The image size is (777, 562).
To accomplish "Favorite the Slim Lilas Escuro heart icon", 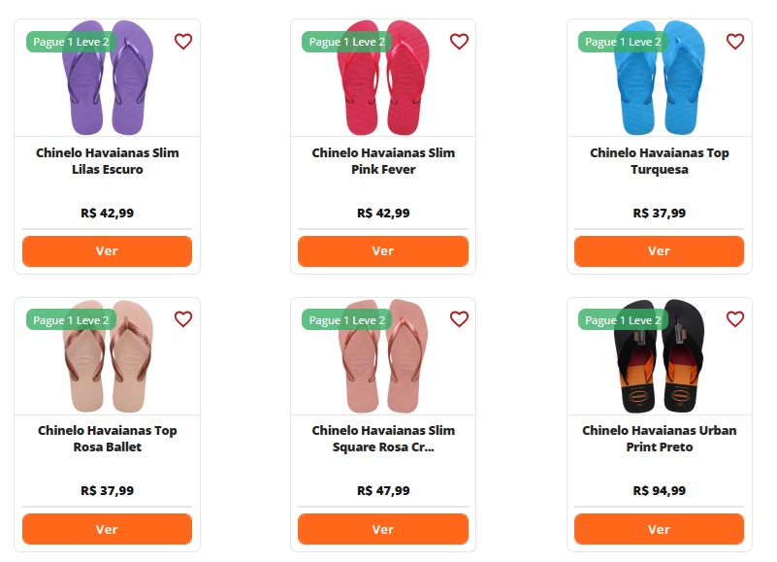I will coord(183,42).
